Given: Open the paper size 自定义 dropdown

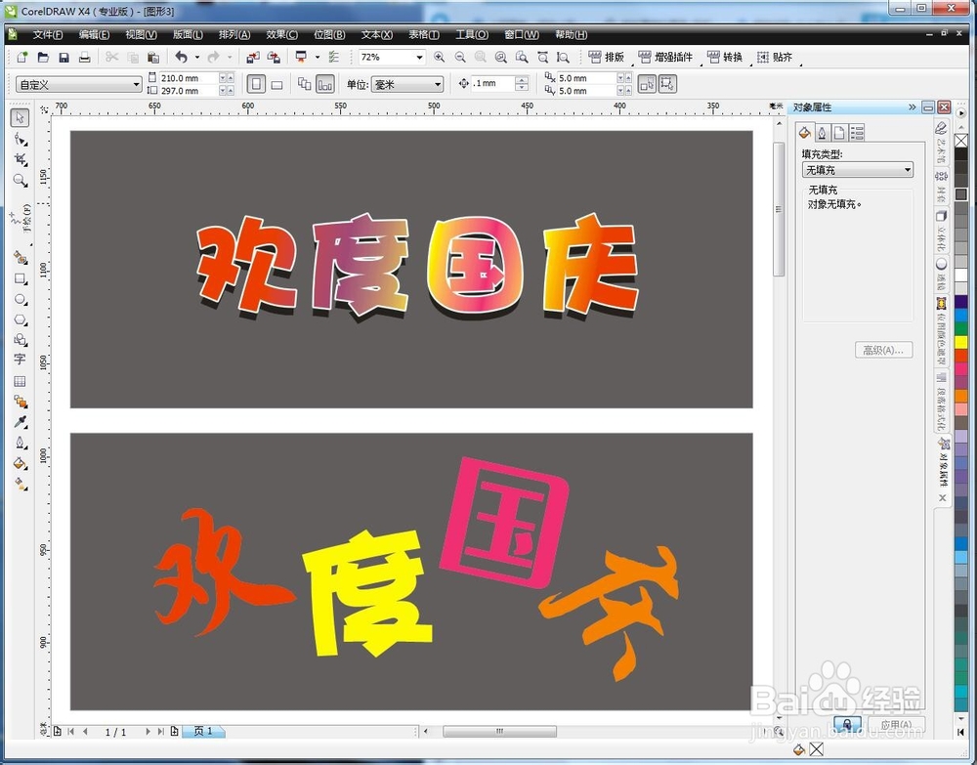Looking at the screenshot, I should pos(78,85).
